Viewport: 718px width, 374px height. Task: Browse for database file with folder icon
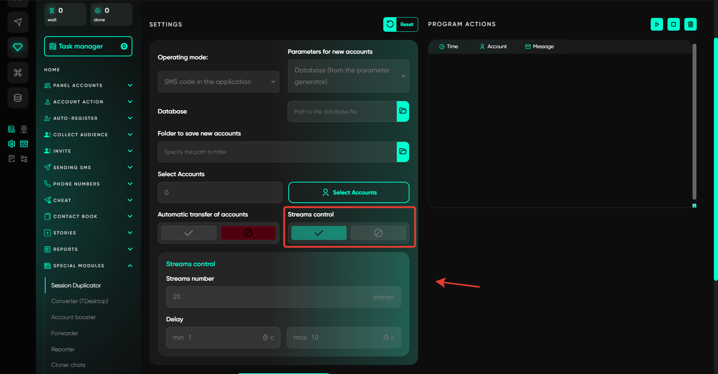click(x=403, y=111)
